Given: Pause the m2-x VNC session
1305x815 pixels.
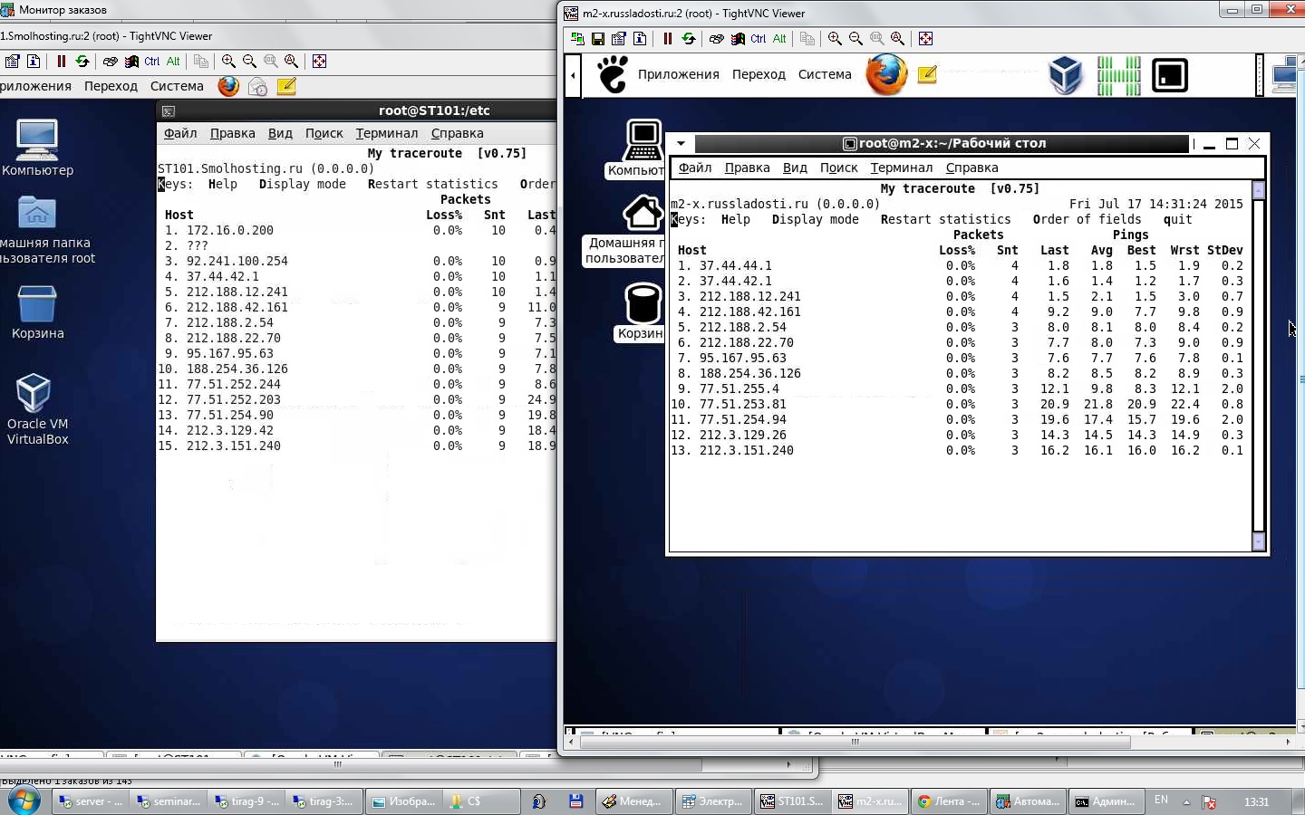Looking at the screenshot, I should (x=668, y=39).
